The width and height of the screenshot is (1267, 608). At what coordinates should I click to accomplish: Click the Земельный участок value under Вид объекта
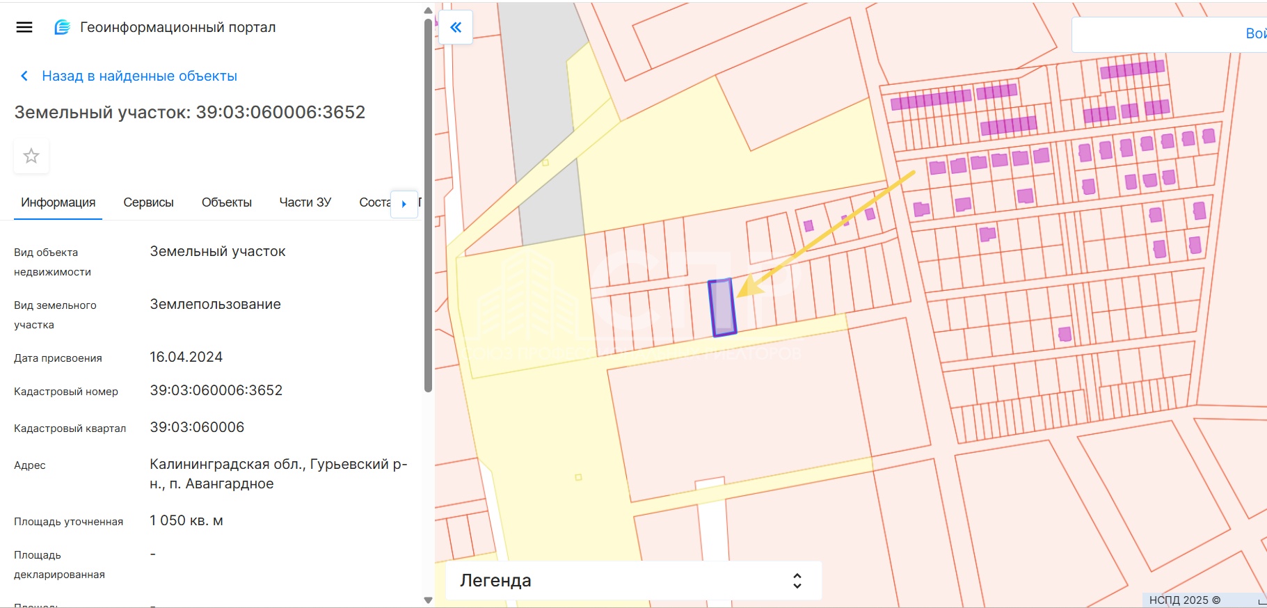pos(218,251)
